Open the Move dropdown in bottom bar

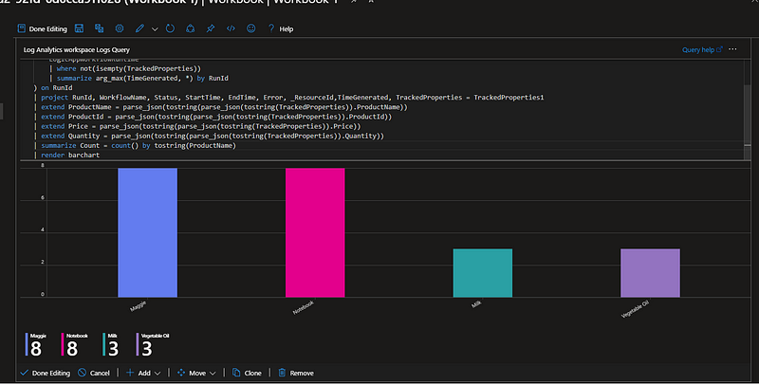[x=196, y=373]
